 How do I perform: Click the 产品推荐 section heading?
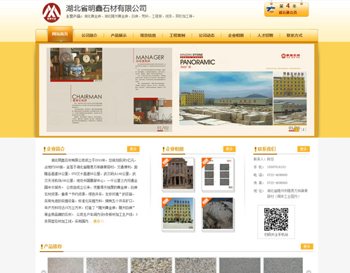53,246
